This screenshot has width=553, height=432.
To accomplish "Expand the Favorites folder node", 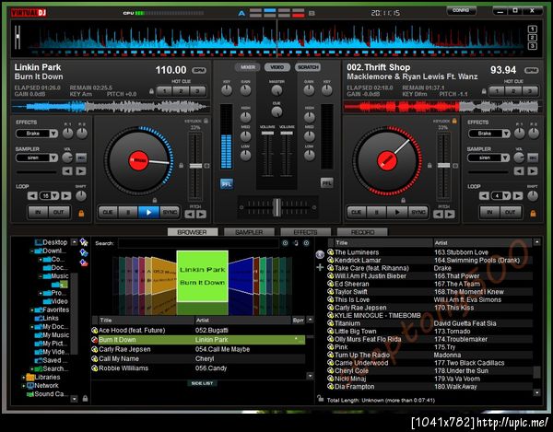I will click(31, 310).
